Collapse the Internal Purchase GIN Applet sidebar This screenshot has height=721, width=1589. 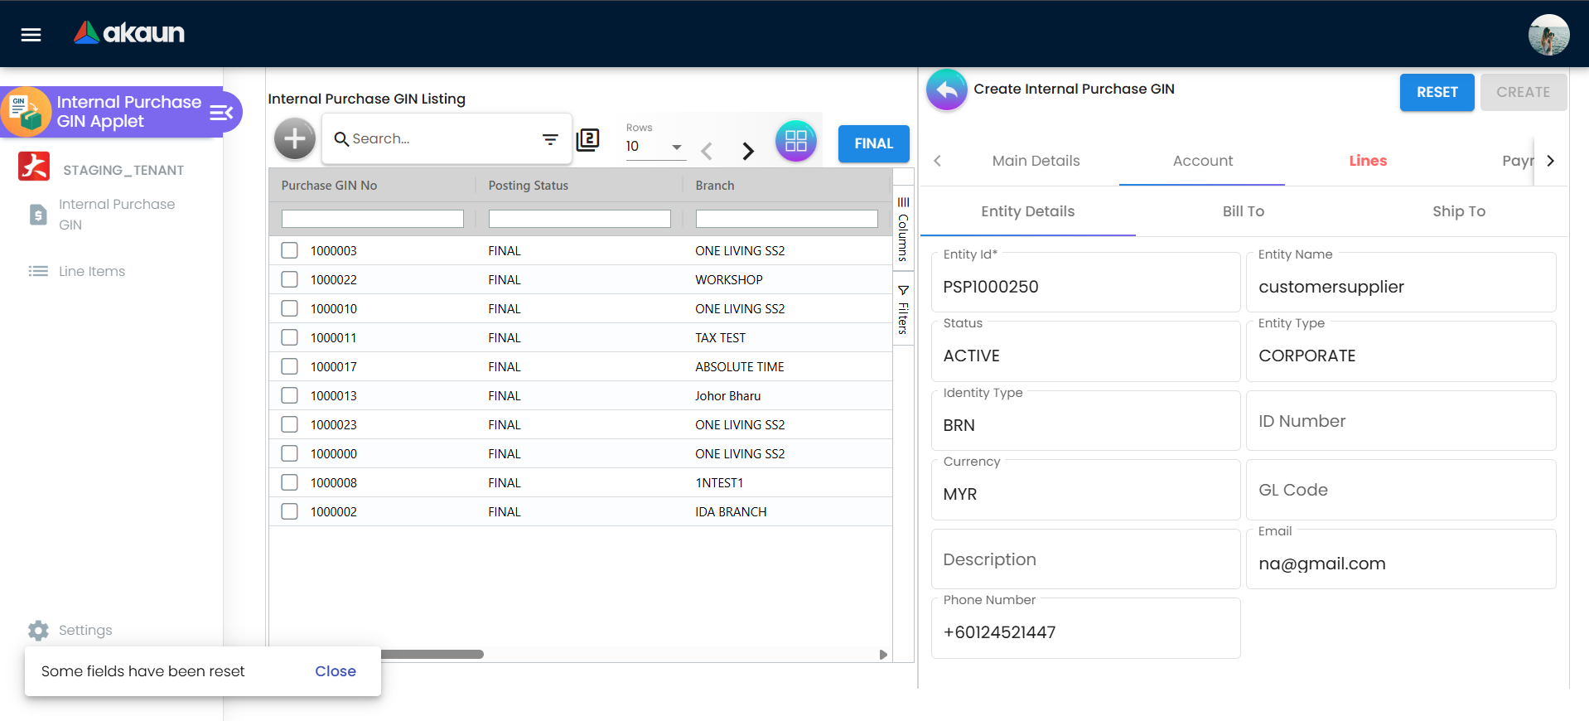tap(221, 113)
